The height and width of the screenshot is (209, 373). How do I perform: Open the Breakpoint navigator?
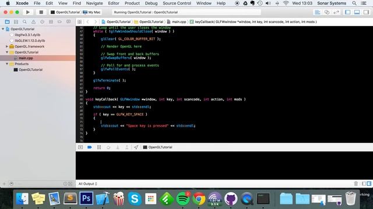(x=59, y=22)
